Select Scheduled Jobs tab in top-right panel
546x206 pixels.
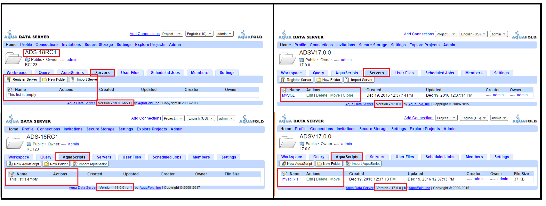(x=440, y=73)
